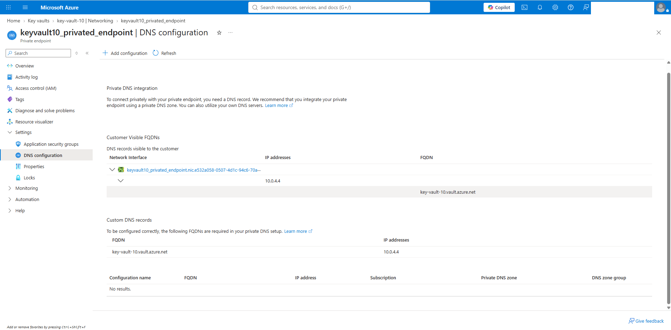Screen dimensions: 671x330
Task: Collapse the Settings section
Action: [10, 132]
